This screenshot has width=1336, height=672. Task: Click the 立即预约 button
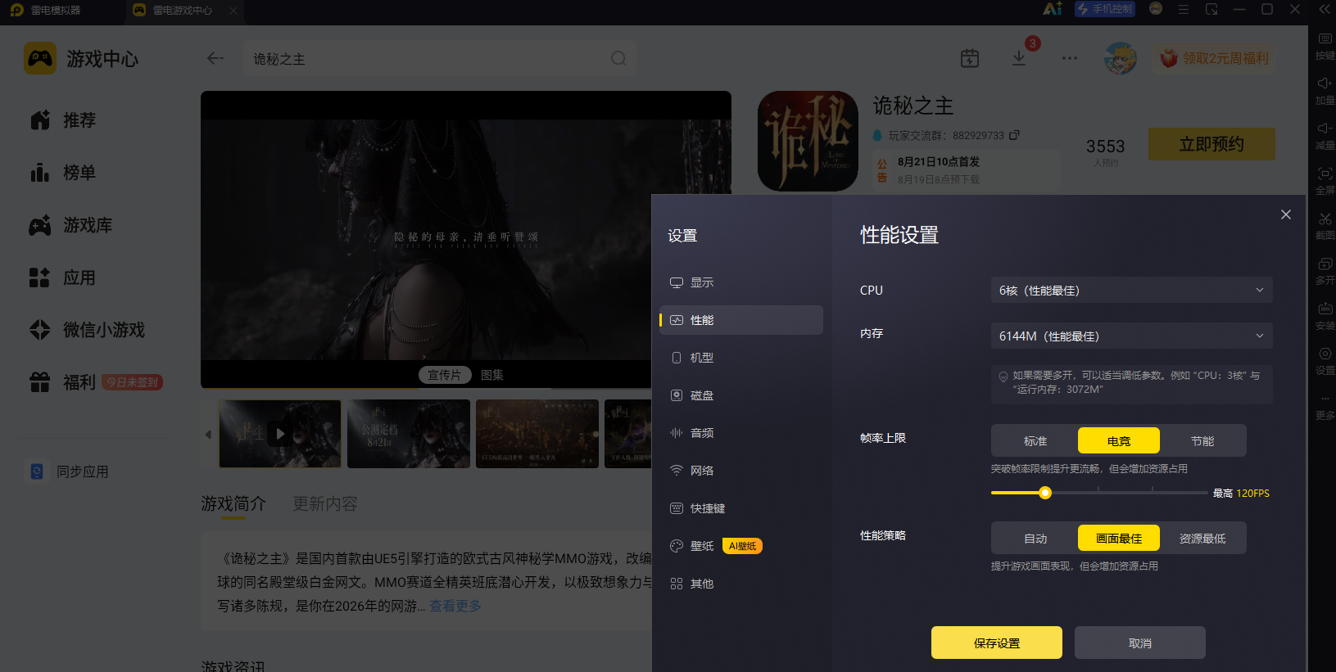tap(1211, 144)
